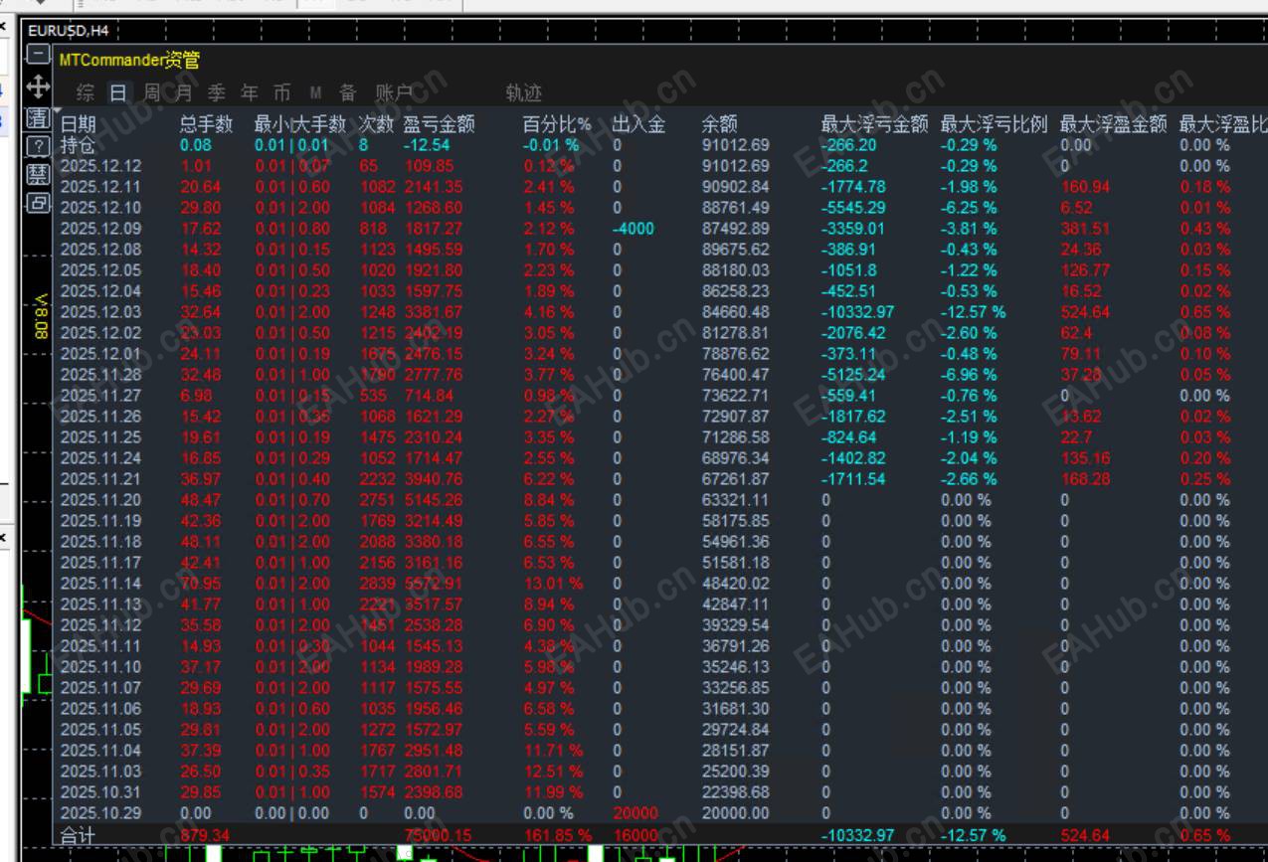Click the 最小|大手数 column header
This screenshot has width=1268, height=862.
point(300,124)
